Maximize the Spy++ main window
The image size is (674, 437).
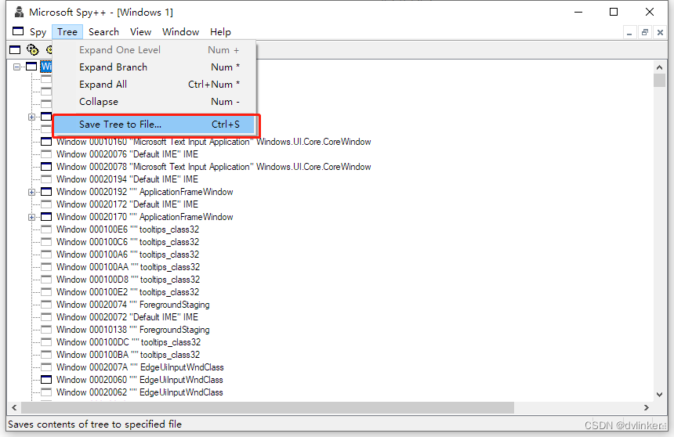click(x=614, y=12)
